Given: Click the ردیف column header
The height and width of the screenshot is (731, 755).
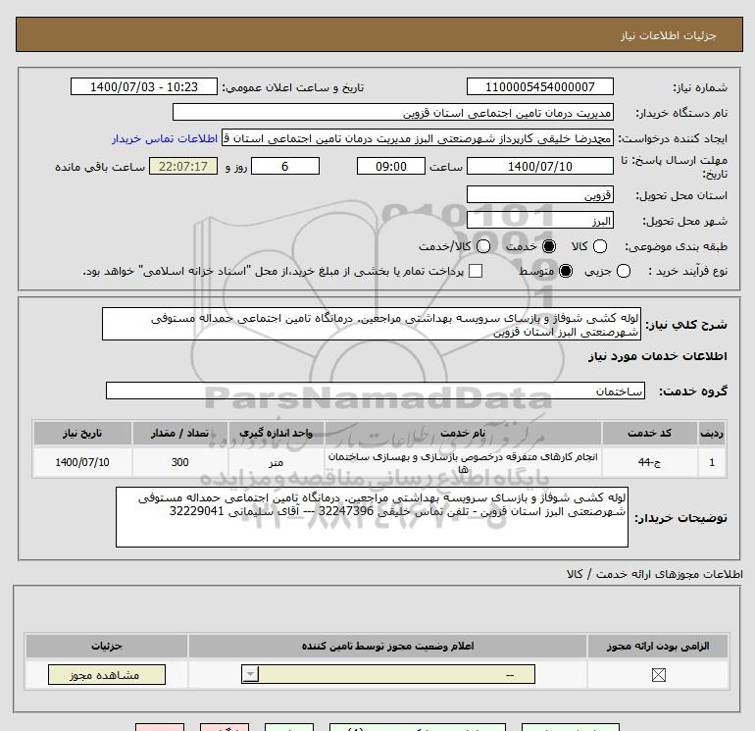Looking at the screenshot, I should (712, 433).
